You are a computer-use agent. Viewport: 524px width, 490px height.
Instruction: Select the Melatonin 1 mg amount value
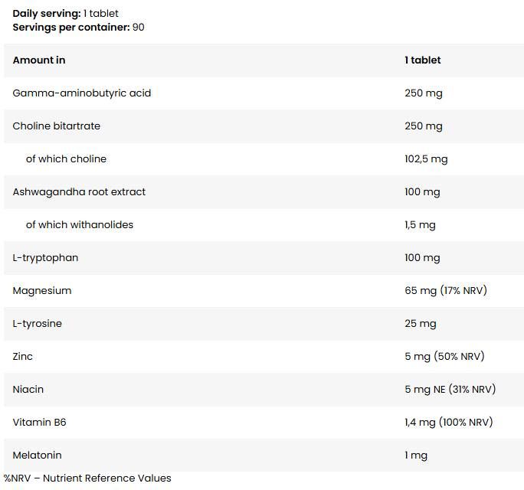click(416, 456)
